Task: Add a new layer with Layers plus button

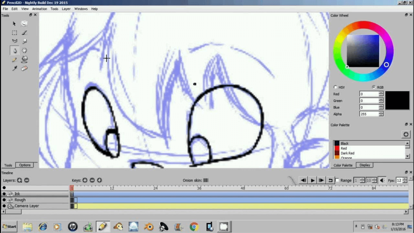Action: pos(19,180)
